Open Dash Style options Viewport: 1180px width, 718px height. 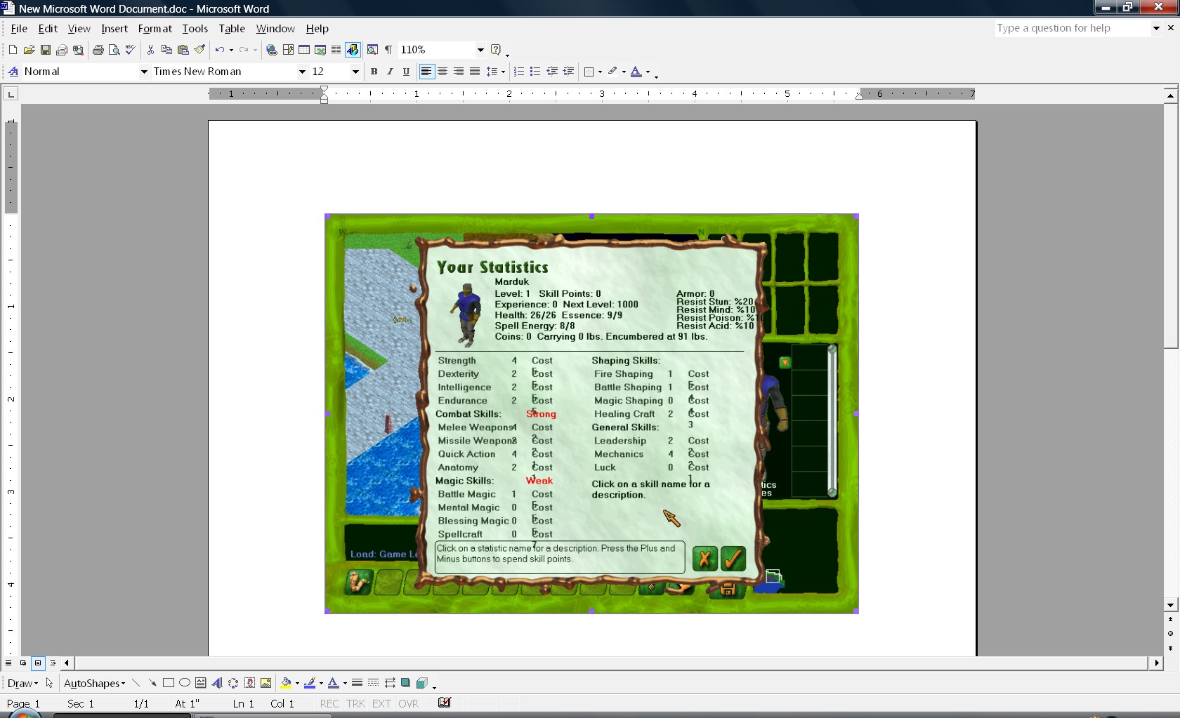374,683
